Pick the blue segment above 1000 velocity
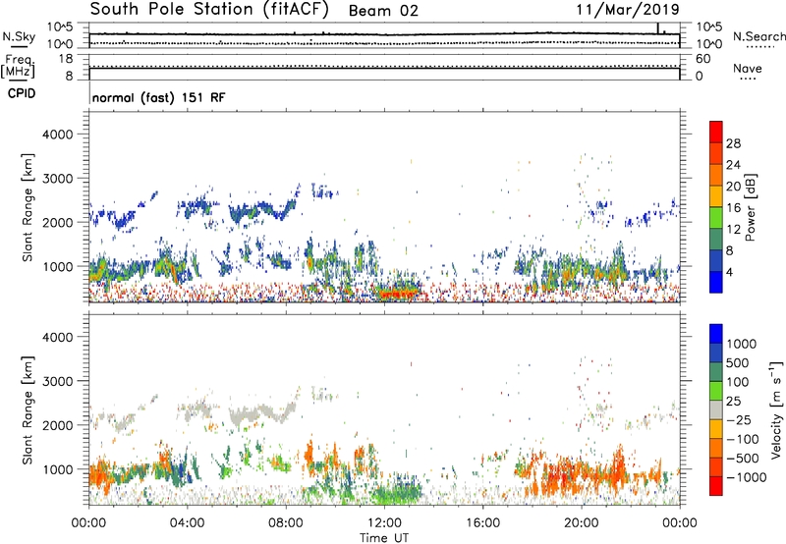786x544 pixels. tap(716, 334)
